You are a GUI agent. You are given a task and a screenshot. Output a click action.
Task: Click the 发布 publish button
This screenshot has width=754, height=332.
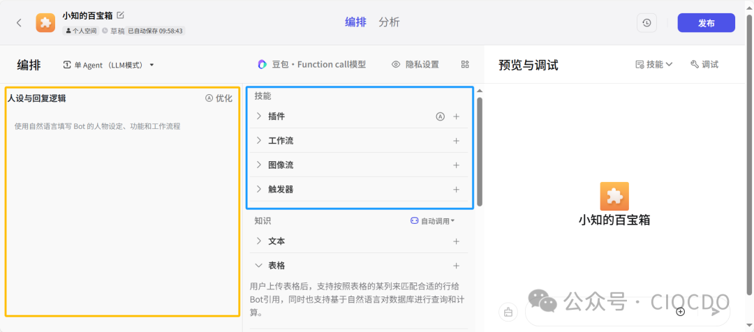(x=706, y=23)
